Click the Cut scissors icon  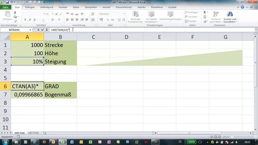coord(15,12)
